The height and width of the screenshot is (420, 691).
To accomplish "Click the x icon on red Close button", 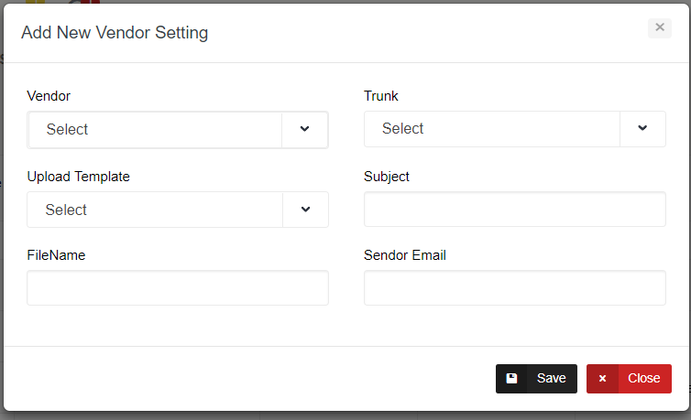I will (x=602, y=379).
